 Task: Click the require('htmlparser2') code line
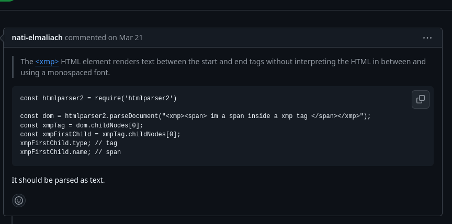tap(98, 98)
